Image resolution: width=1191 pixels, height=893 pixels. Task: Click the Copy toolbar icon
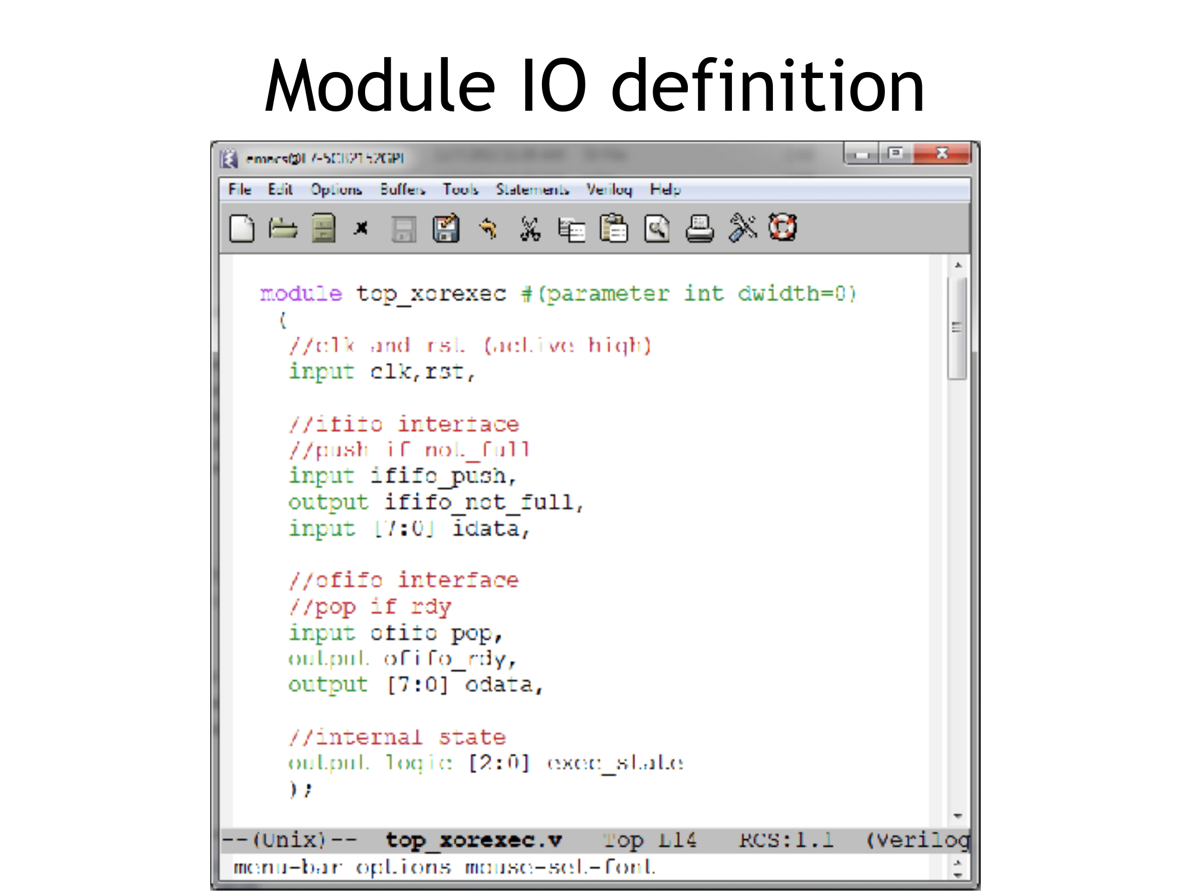(572, 229)
